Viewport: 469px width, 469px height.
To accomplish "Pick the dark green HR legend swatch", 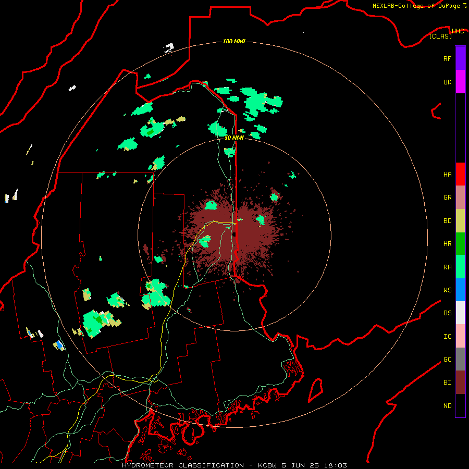I will point(460,244).
